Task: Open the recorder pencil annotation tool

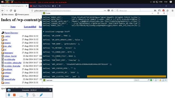Action: (x=41, y=95)
